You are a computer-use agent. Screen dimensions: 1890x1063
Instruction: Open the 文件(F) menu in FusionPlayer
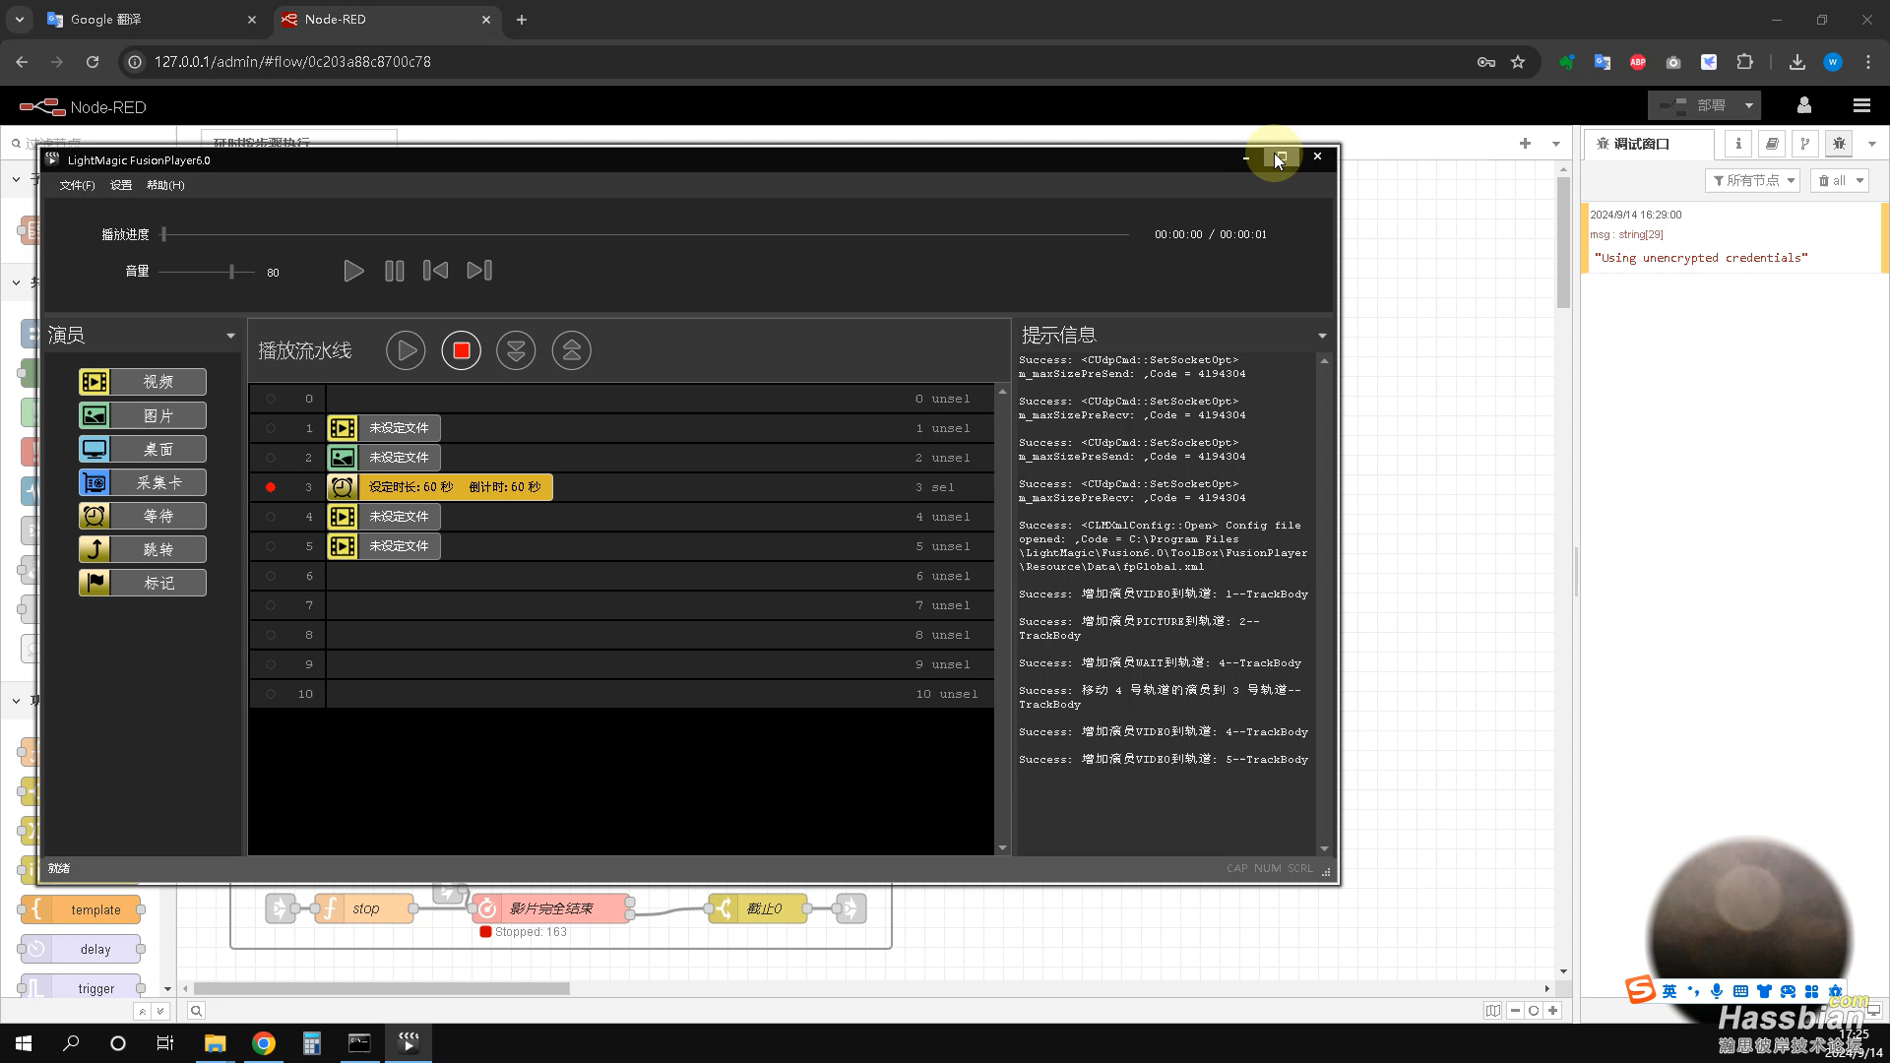pyautogui.click(x=77, y=185)
